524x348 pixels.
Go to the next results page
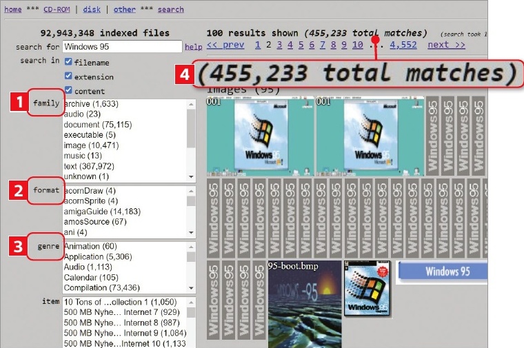[447, 45]
